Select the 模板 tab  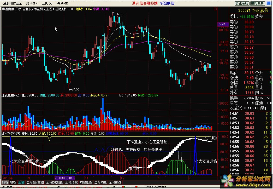(x=13, y=182)
